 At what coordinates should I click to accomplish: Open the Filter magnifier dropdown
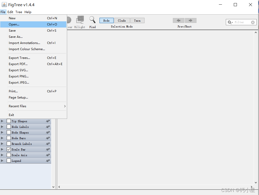pyautogui.click(x=230, y=22)
